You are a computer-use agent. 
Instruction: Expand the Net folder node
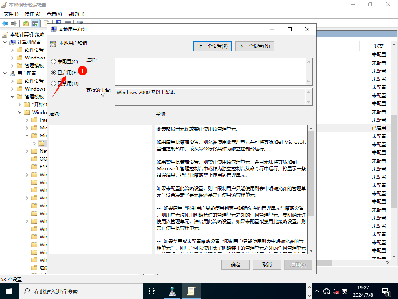(27, 151)
